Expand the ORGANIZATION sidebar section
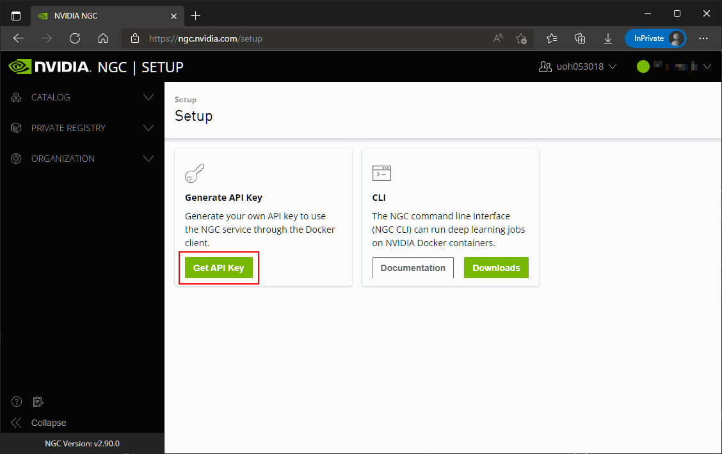 coord(82,159)
